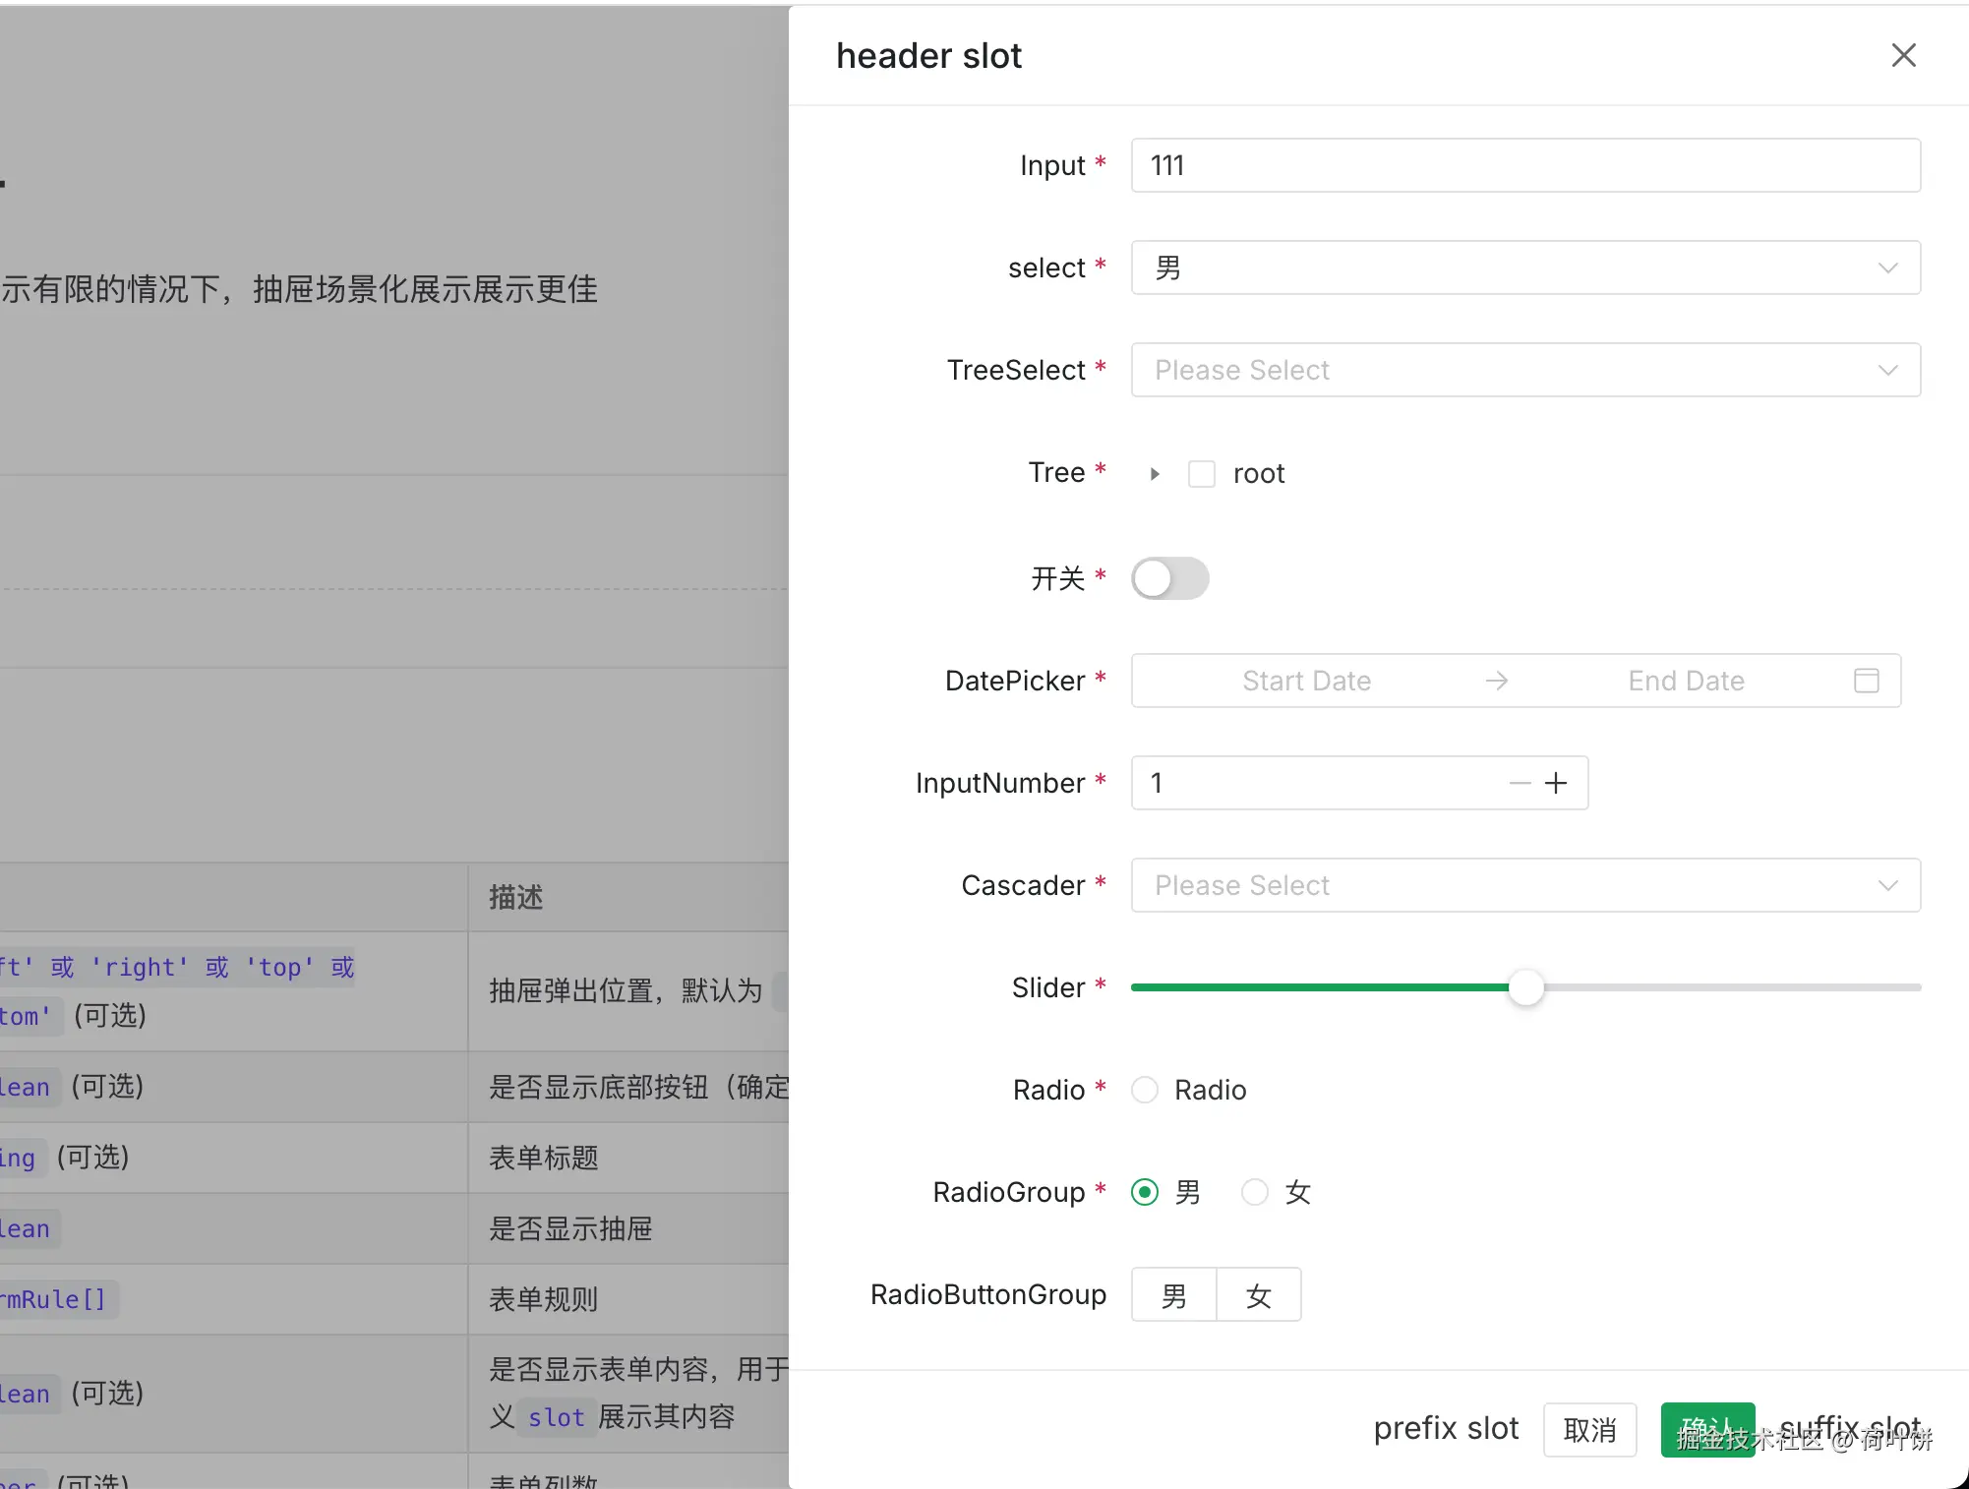Click the 取消 cancel button
Viewport: 1969px width, 1489px height.
(1589, 1430)
